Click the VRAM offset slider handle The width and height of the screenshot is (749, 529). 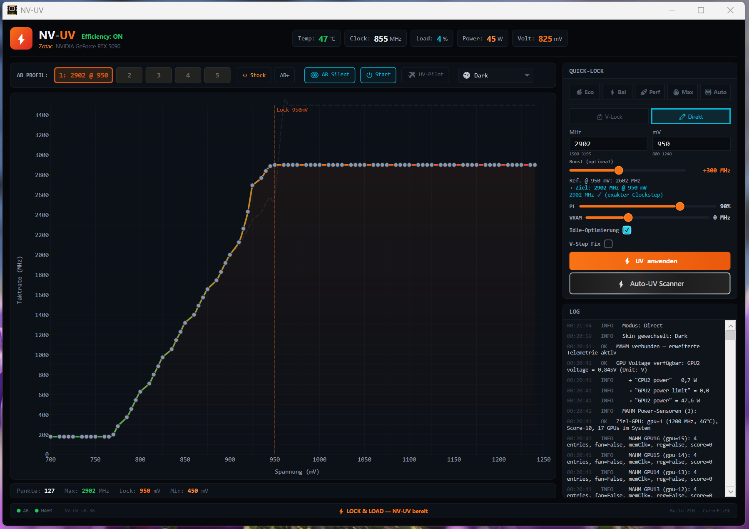(x=628, y=217)
